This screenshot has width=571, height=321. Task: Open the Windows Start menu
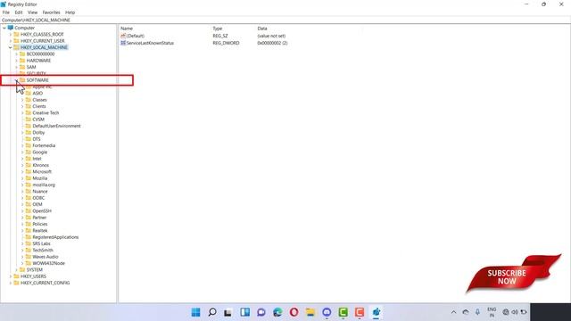pos(195,312)
